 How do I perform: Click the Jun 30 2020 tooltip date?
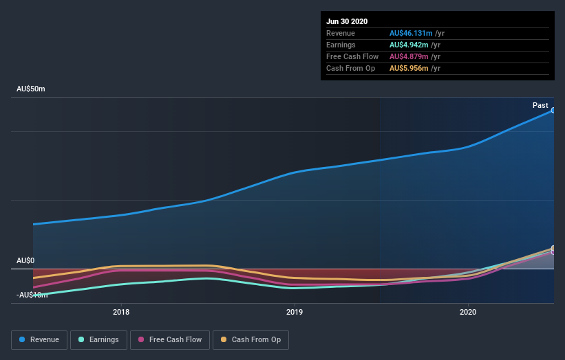[x=347, y=21]
